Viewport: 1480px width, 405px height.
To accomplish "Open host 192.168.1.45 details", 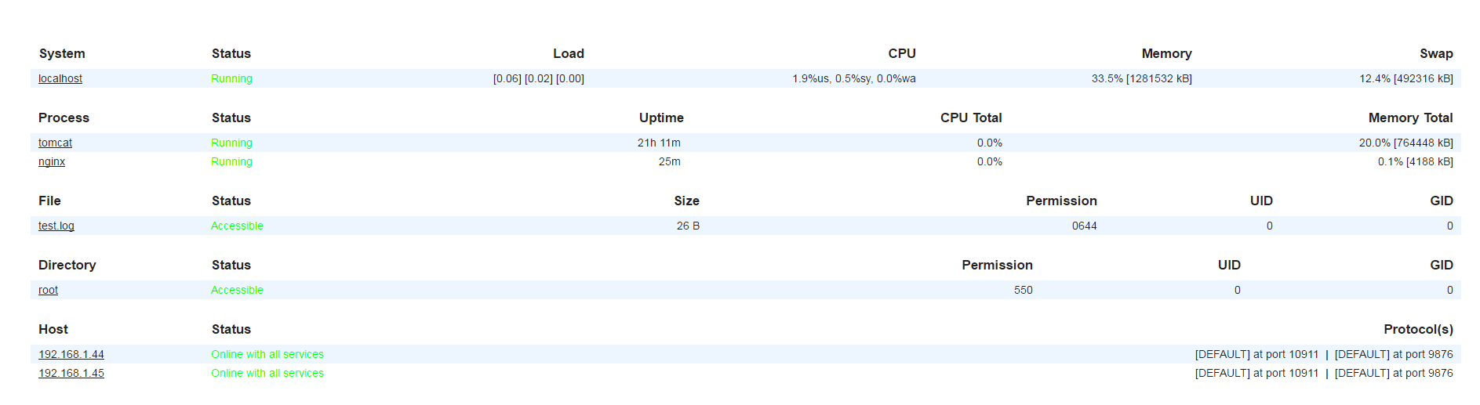I will point(71,373).
